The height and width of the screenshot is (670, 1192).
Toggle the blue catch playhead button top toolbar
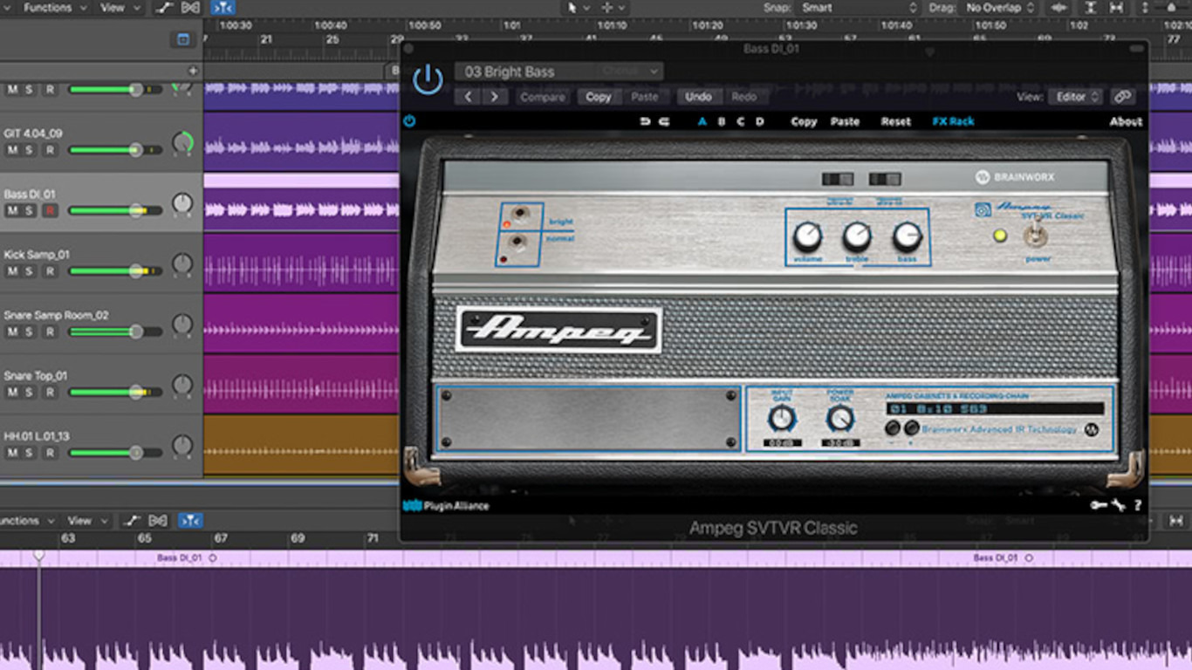coord(223,8)
